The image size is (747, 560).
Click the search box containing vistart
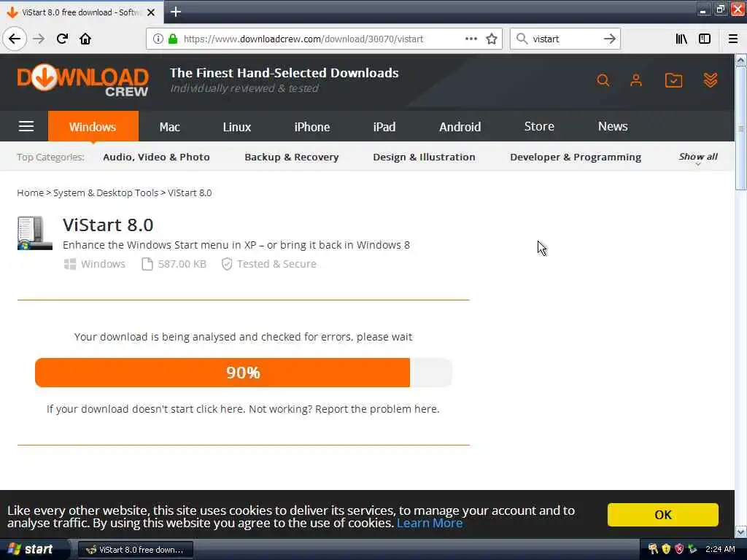565,39
